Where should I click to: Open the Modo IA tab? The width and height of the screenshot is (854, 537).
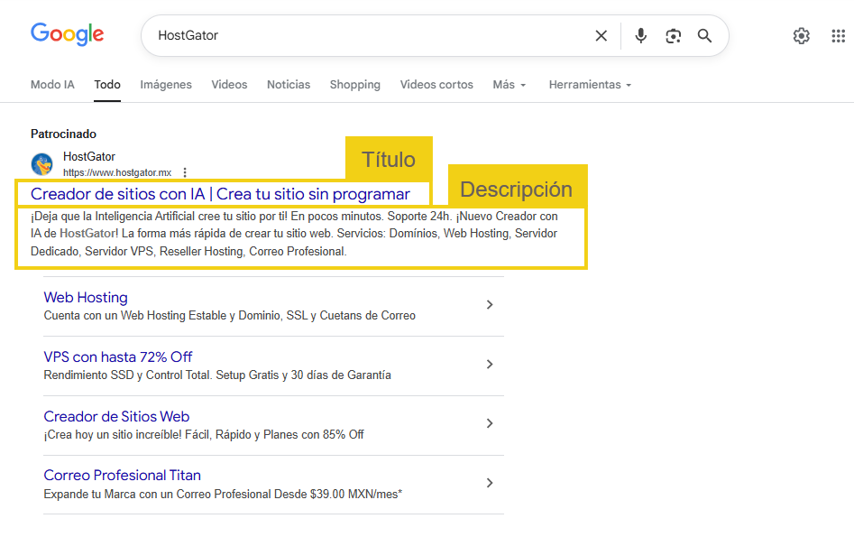[52, 85]
